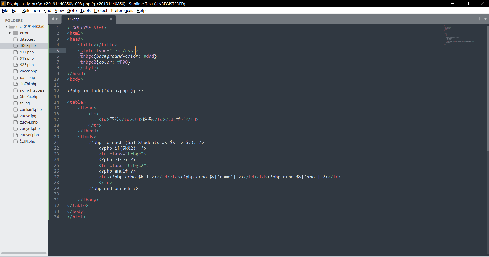Expand the error folder
This screenshot has width=489, height=257.
click(10, 33)
